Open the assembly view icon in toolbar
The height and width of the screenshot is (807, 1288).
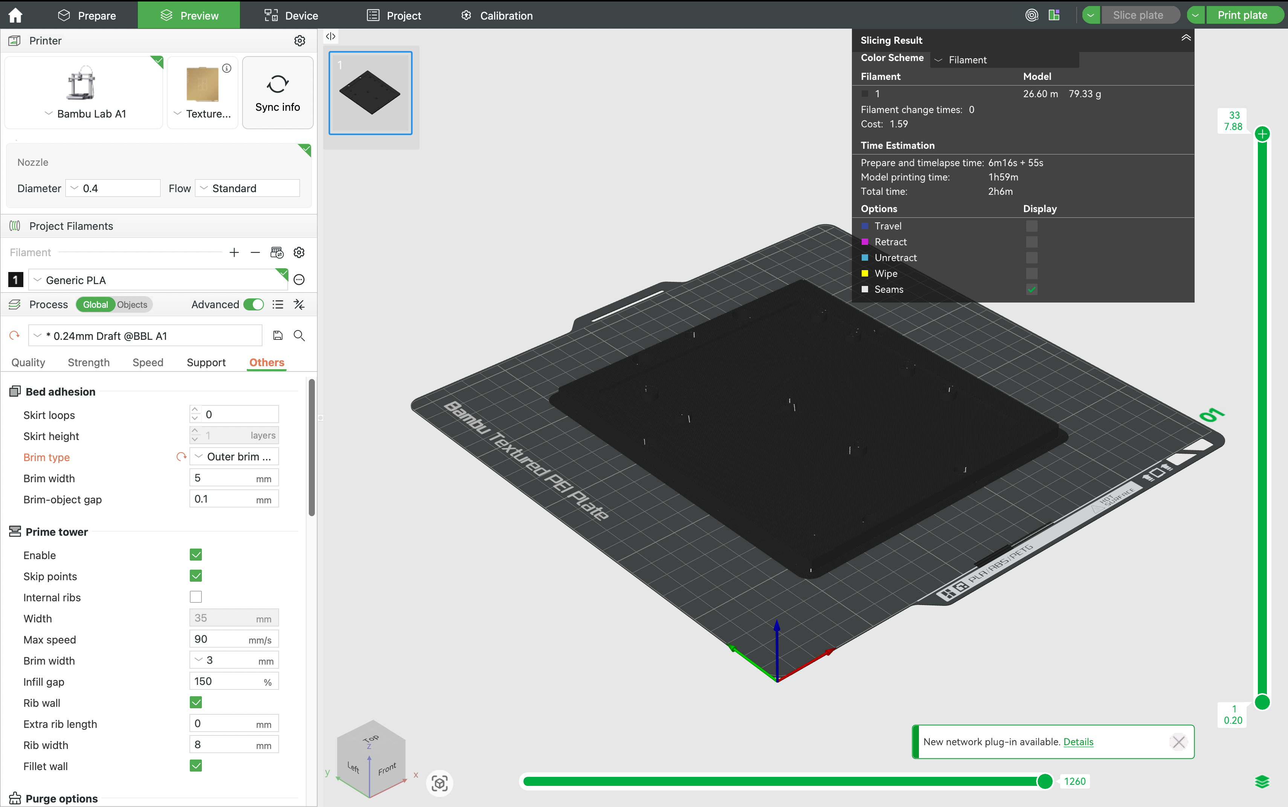1054,15
